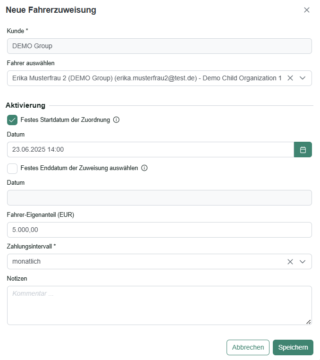Show info for Festes Enddatum der Zuweisung
This screenshot has width=320, height=360.
[144, 168]
